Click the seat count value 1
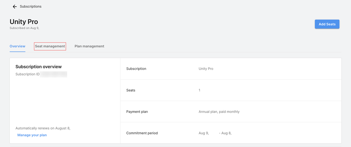The image size is (351, 147). [x=200, y=90]
